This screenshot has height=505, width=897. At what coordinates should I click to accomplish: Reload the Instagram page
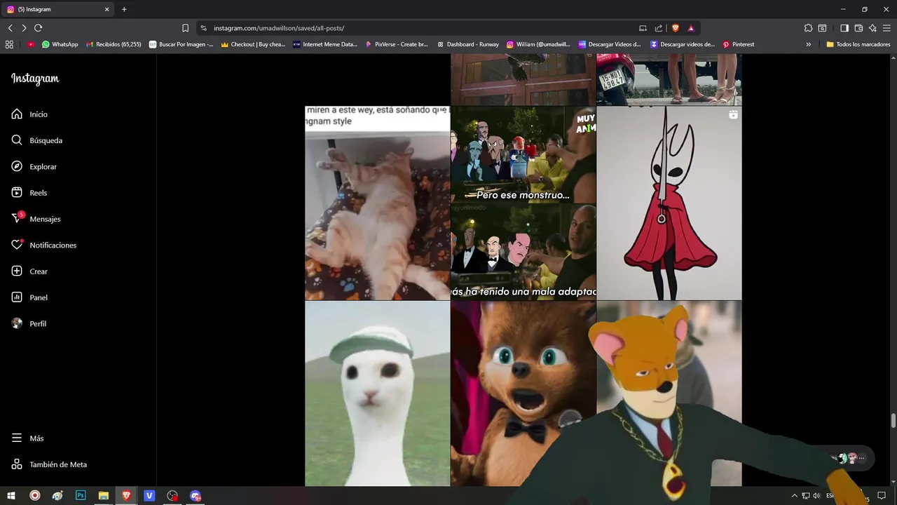[38, 28]
